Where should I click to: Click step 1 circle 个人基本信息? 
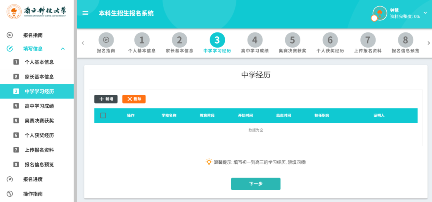click(142, 40)
